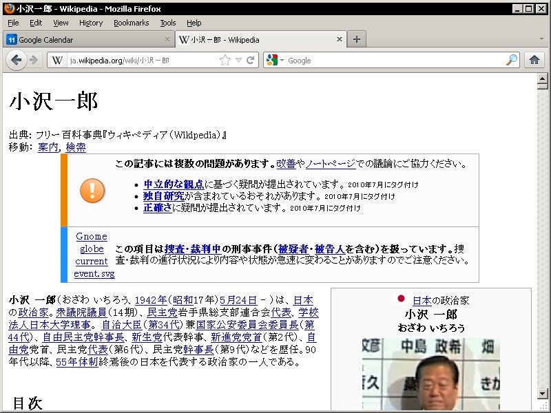The image size is (551, 413).
Task: Click the scrollbar down arrow
Action: (542, 394)
